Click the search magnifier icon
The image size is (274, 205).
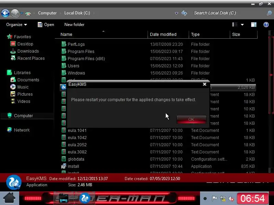point(269,13)
